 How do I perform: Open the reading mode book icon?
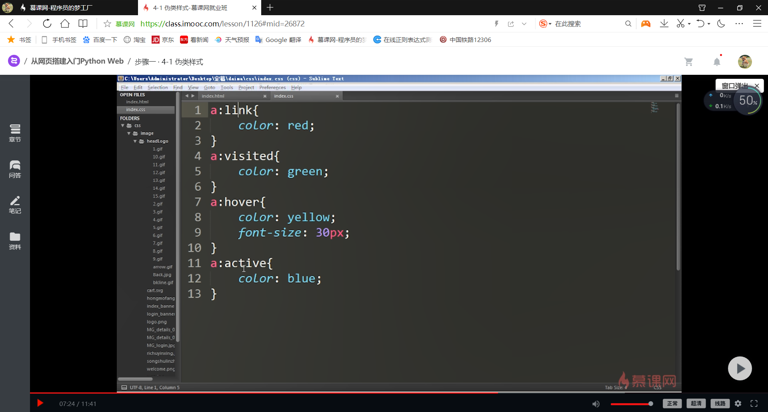tap(83, 24)
